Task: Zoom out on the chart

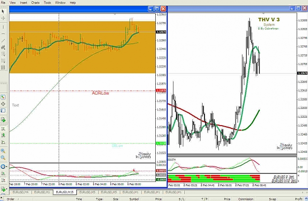Action: click(x=3, y=158)
